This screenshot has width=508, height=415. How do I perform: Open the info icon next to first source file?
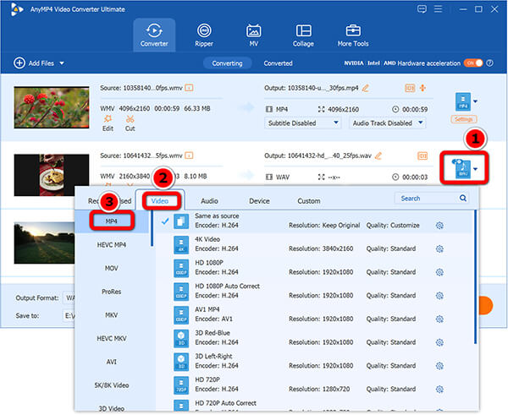pyautogui.click(x=189, y=88)
